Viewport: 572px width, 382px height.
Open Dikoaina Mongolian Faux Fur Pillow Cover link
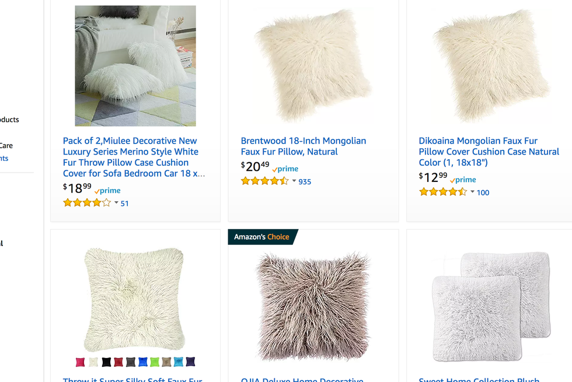pyautogui.click(x=489, y=152)
